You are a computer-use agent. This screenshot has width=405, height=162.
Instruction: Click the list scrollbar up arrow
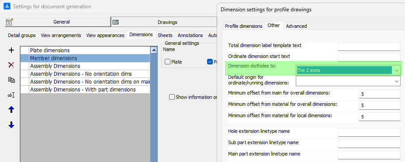coord(154,50)
